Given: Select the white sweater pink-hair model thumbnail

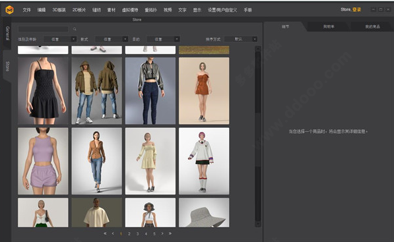Looking at the screenshot, I should 204,161.
